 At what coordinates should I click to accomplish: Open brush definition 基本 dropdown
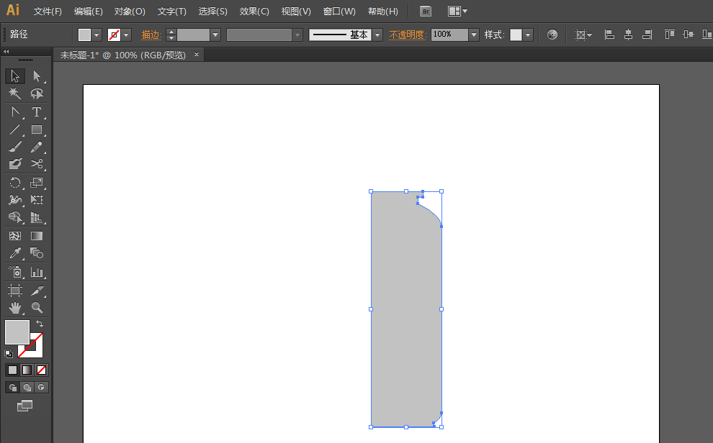coord(377,35)
